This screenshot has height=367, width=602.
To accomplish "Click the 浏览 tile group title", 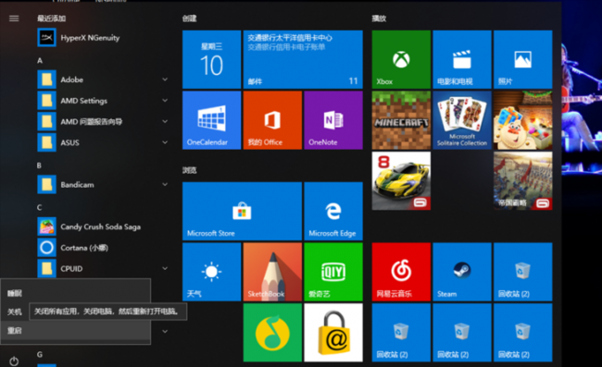I will [x=189, y=170].
